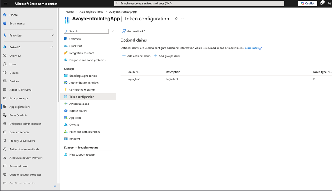The image size is (332, 191).
Task: Select Token configuration menu item
Action: tap(88, 97)
